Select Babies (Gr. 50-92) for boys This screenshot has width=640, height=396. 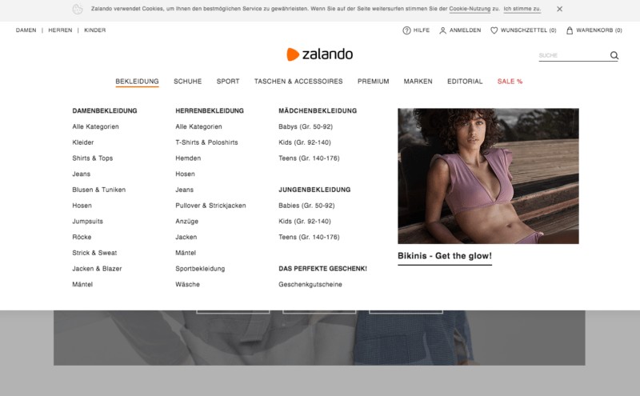tap(306, 206)
